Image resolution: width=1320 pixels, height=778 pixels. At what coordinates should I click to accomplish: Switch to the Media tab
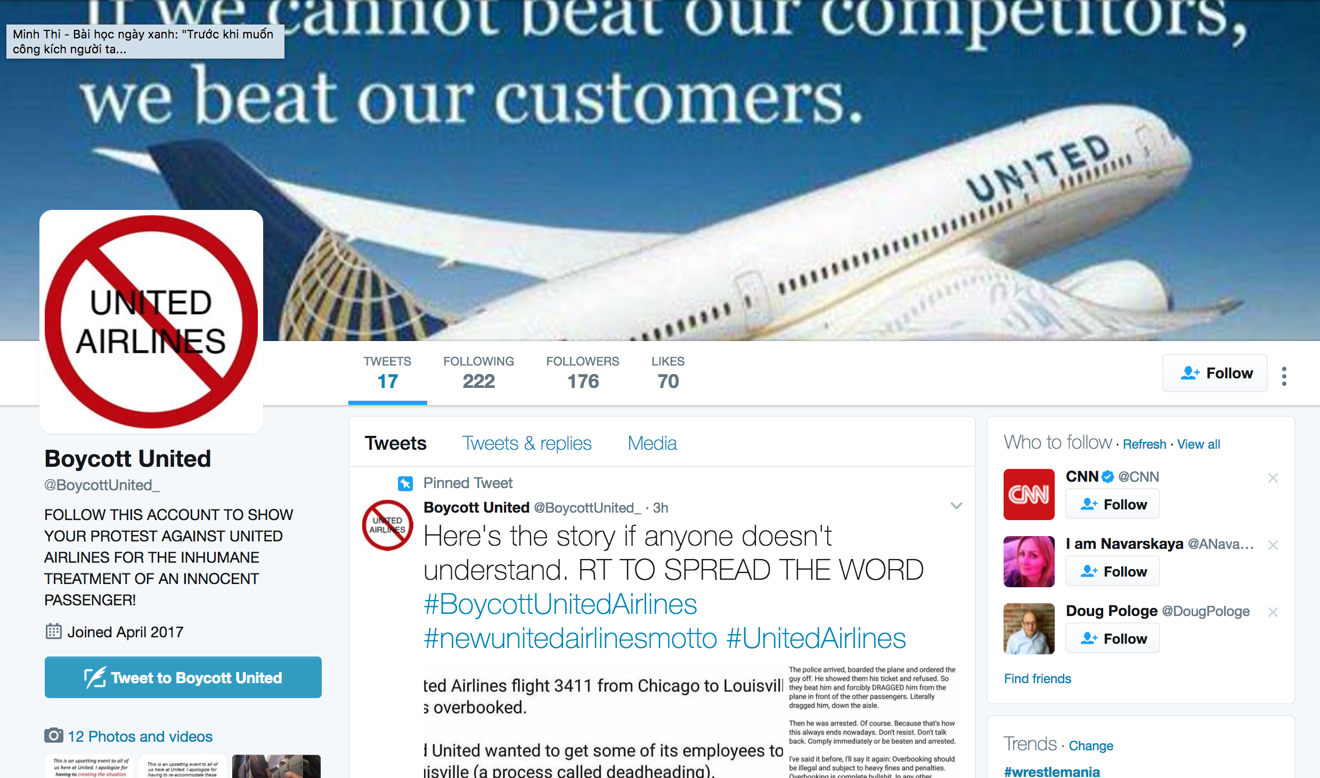[x=652, y=443]
